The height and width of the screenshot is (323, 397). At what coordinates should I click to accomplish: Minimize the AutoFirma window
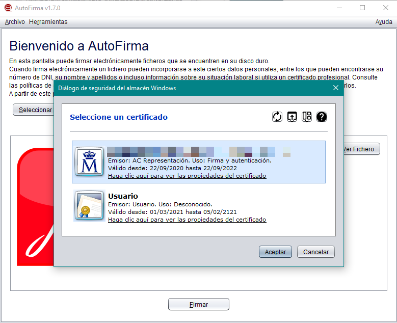[339, 8]
